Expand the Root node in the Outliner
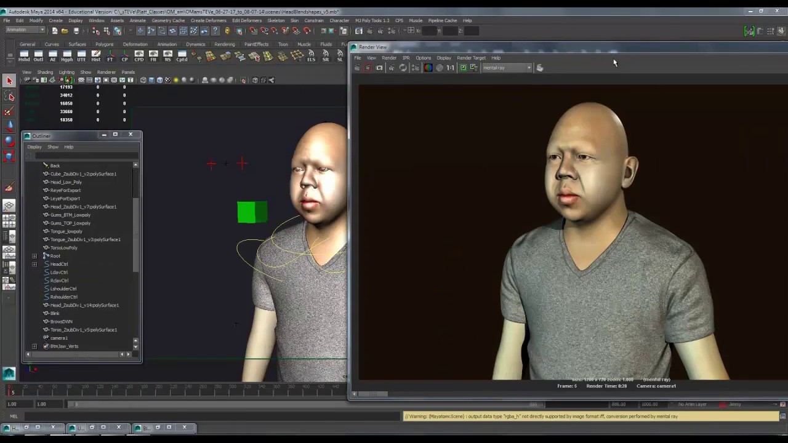The width and height of the screenshot is (788, 443). click(x=34, y=256)
